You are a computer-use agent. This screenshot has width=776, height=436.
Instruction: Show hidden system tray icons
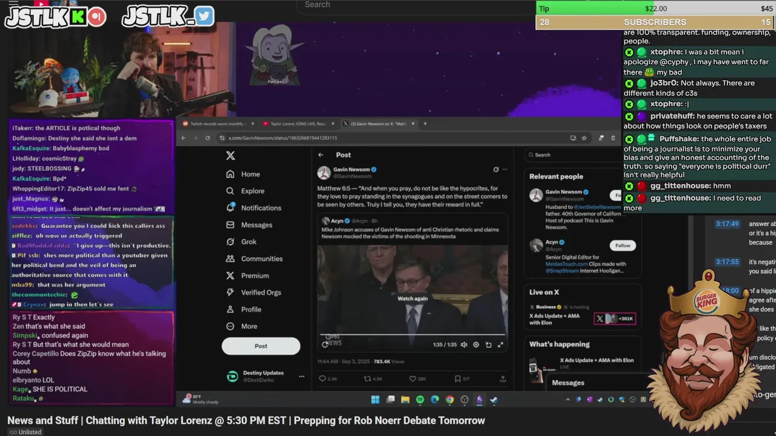coord(567,400)
